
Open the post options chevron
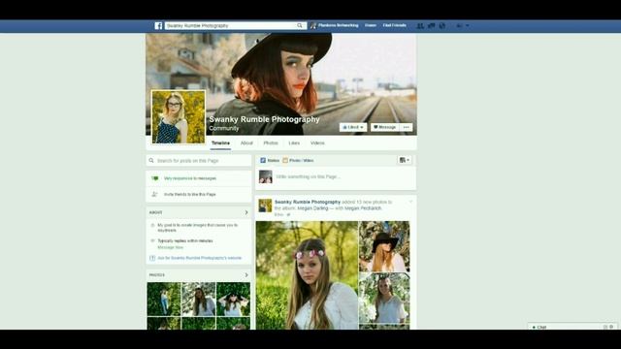pyautogui.click(x=410, y=202)
